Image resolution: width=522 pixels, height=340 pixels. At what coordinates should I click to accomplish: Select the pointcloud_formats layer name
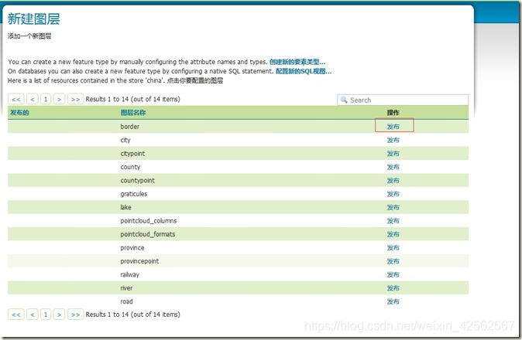tap(147, 234)
